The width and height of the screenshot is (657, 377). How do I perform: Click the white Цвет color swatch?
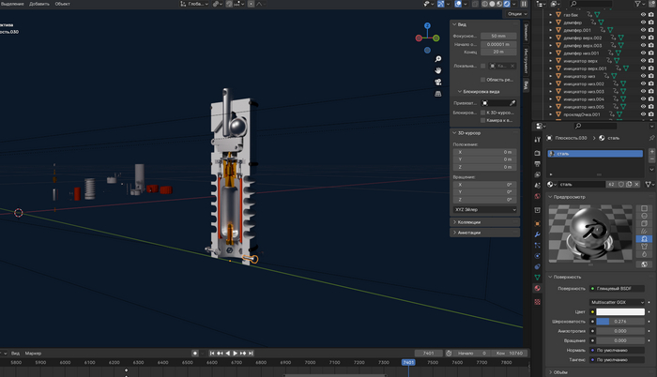(x=621, y=311)
